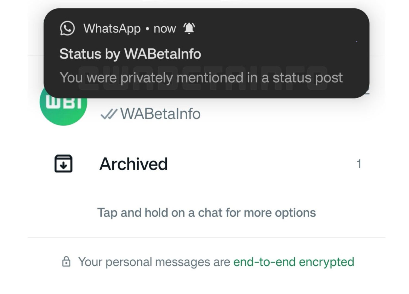Click the lock icon beside encryption notice
This screenshot has height=294, width=409.
(x=66, y=262)
